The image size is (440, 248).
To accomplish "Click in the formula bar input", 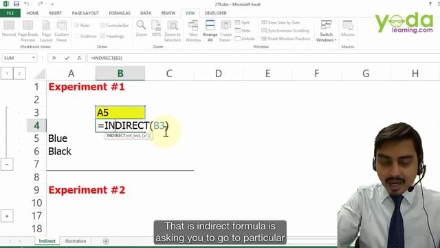I will [x=264, y=58].
